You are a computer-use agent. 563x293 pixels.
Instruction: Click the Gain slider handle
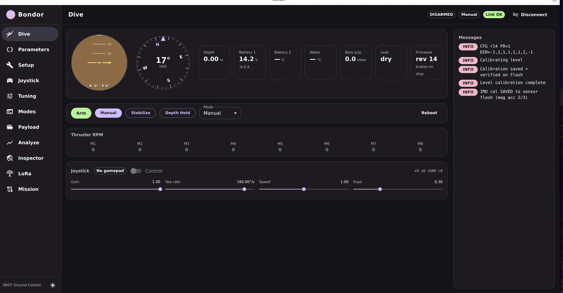tap(160, 189)
